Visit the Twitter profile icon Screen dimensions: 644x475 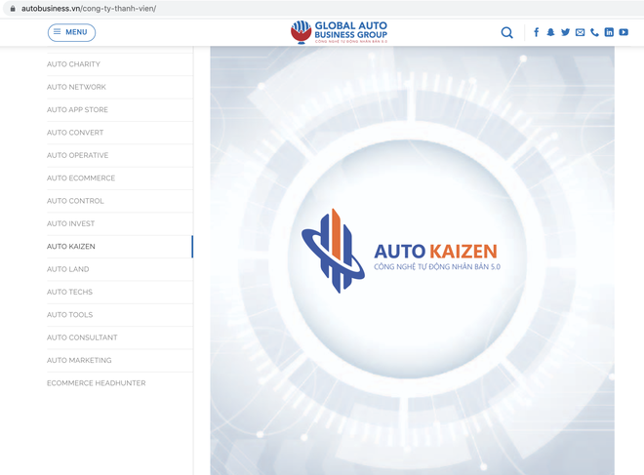click(x=565, y=32)
